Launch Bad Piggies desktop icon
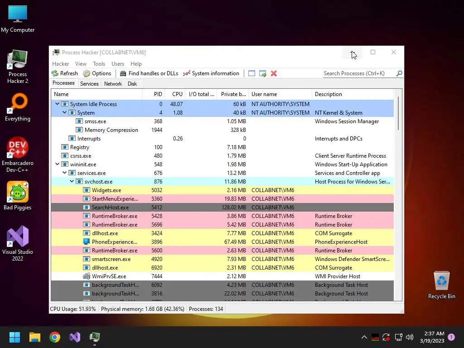The image size is (464, 348). (x=18, y=196)
